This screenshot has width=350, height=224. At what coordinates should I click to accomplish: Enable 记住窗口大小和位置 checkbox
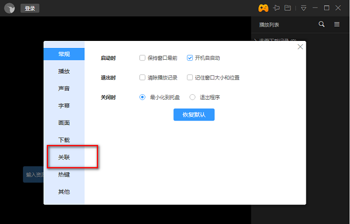point(190,78)
